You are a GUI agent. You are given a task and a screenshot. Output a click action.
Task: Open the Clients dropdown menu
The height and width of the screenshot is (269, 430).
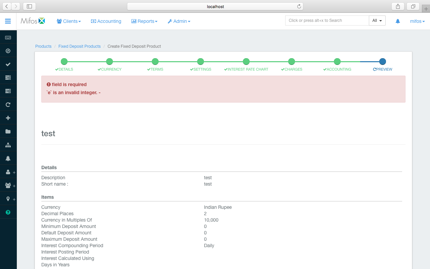click(69, 21)
